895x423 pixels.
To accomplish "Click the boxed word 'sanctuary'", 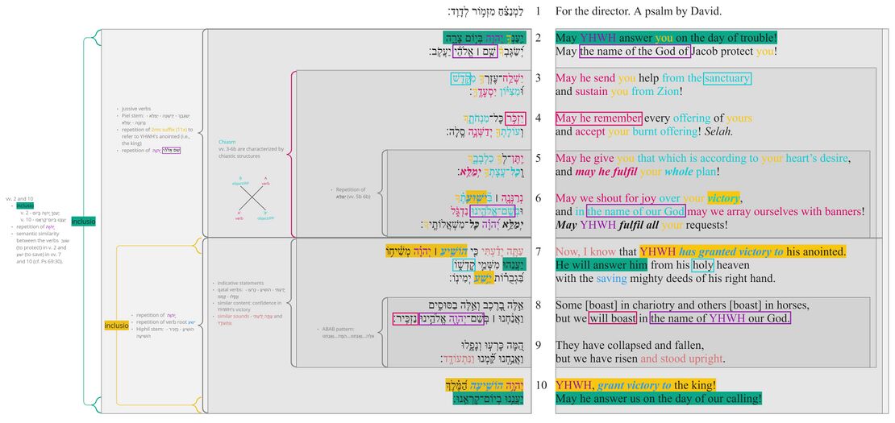I will point(726,78).
